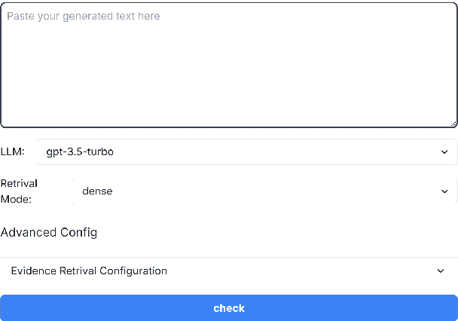Expand the Evidence Retrival Configuration section
The height and width of the screenshot is (321, 458).
click(x=229, y=271)
